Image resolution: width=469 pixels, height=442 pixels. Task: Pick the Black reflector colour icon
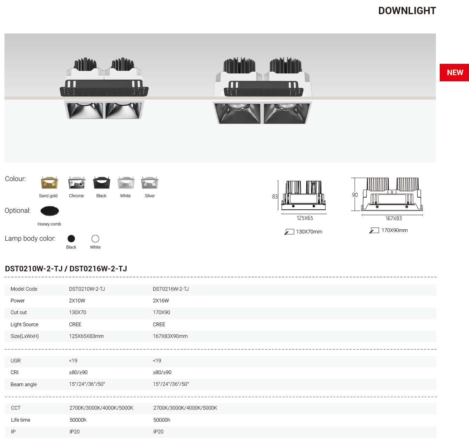pyautogui.click(x=101, y=183)
